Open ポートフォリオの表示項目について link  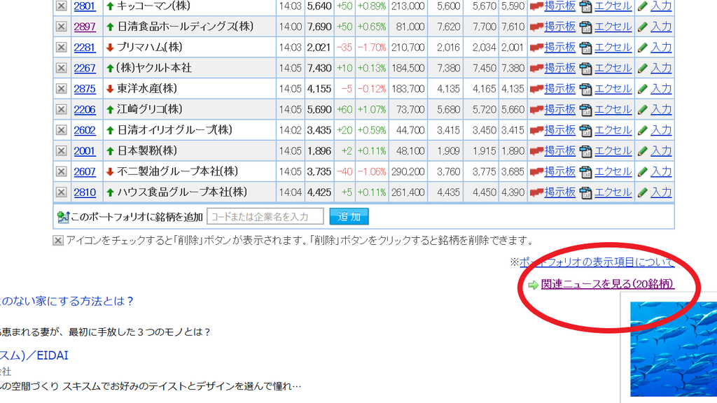597,262
